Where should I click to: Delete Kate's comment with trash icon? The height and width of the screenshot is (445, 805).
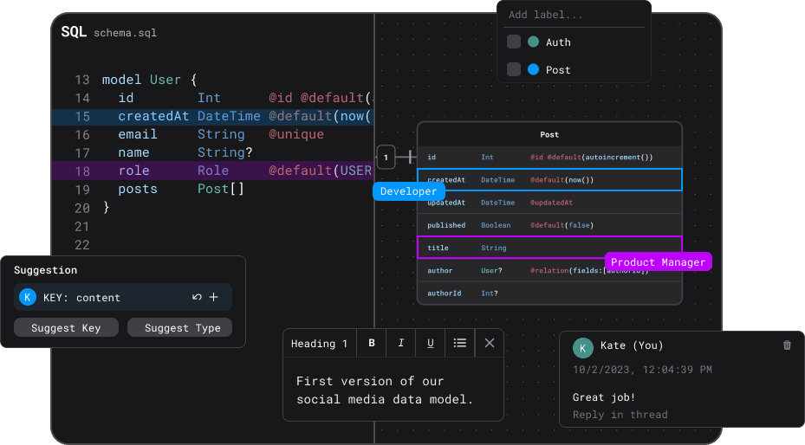787,345
